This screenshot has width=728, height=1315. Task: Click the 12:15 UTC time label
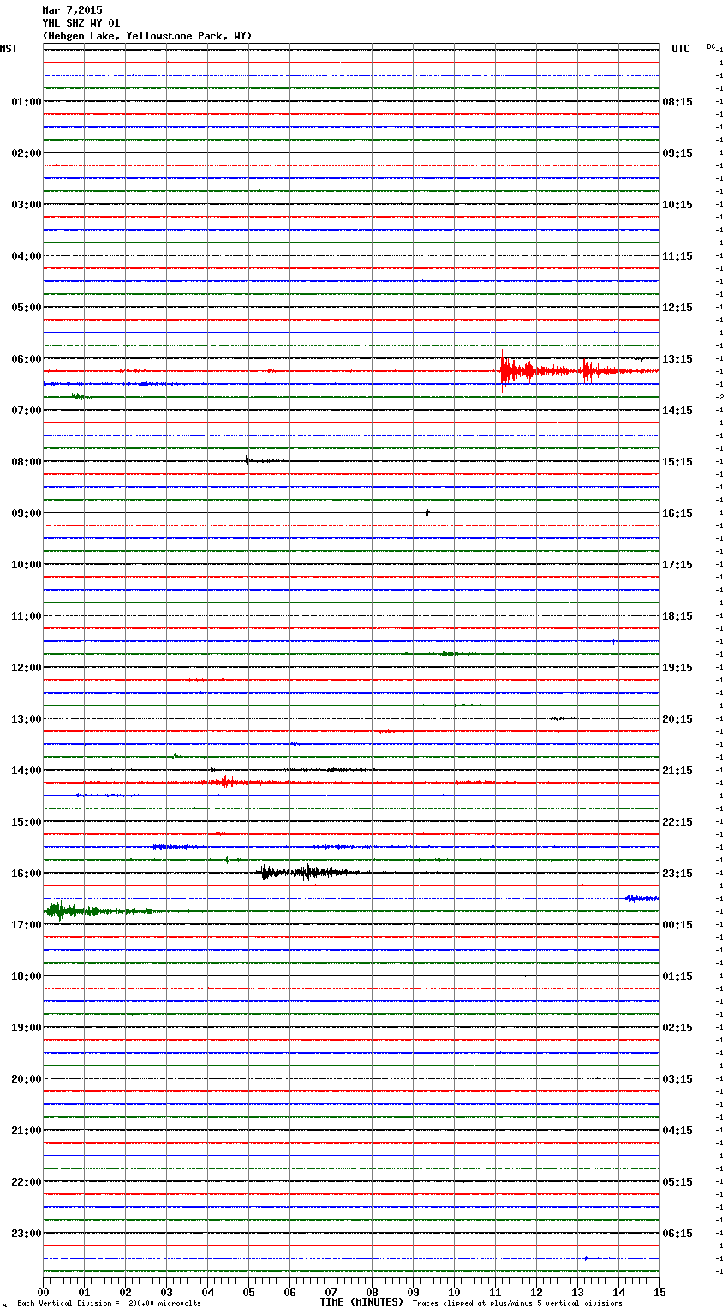(677, 308)
